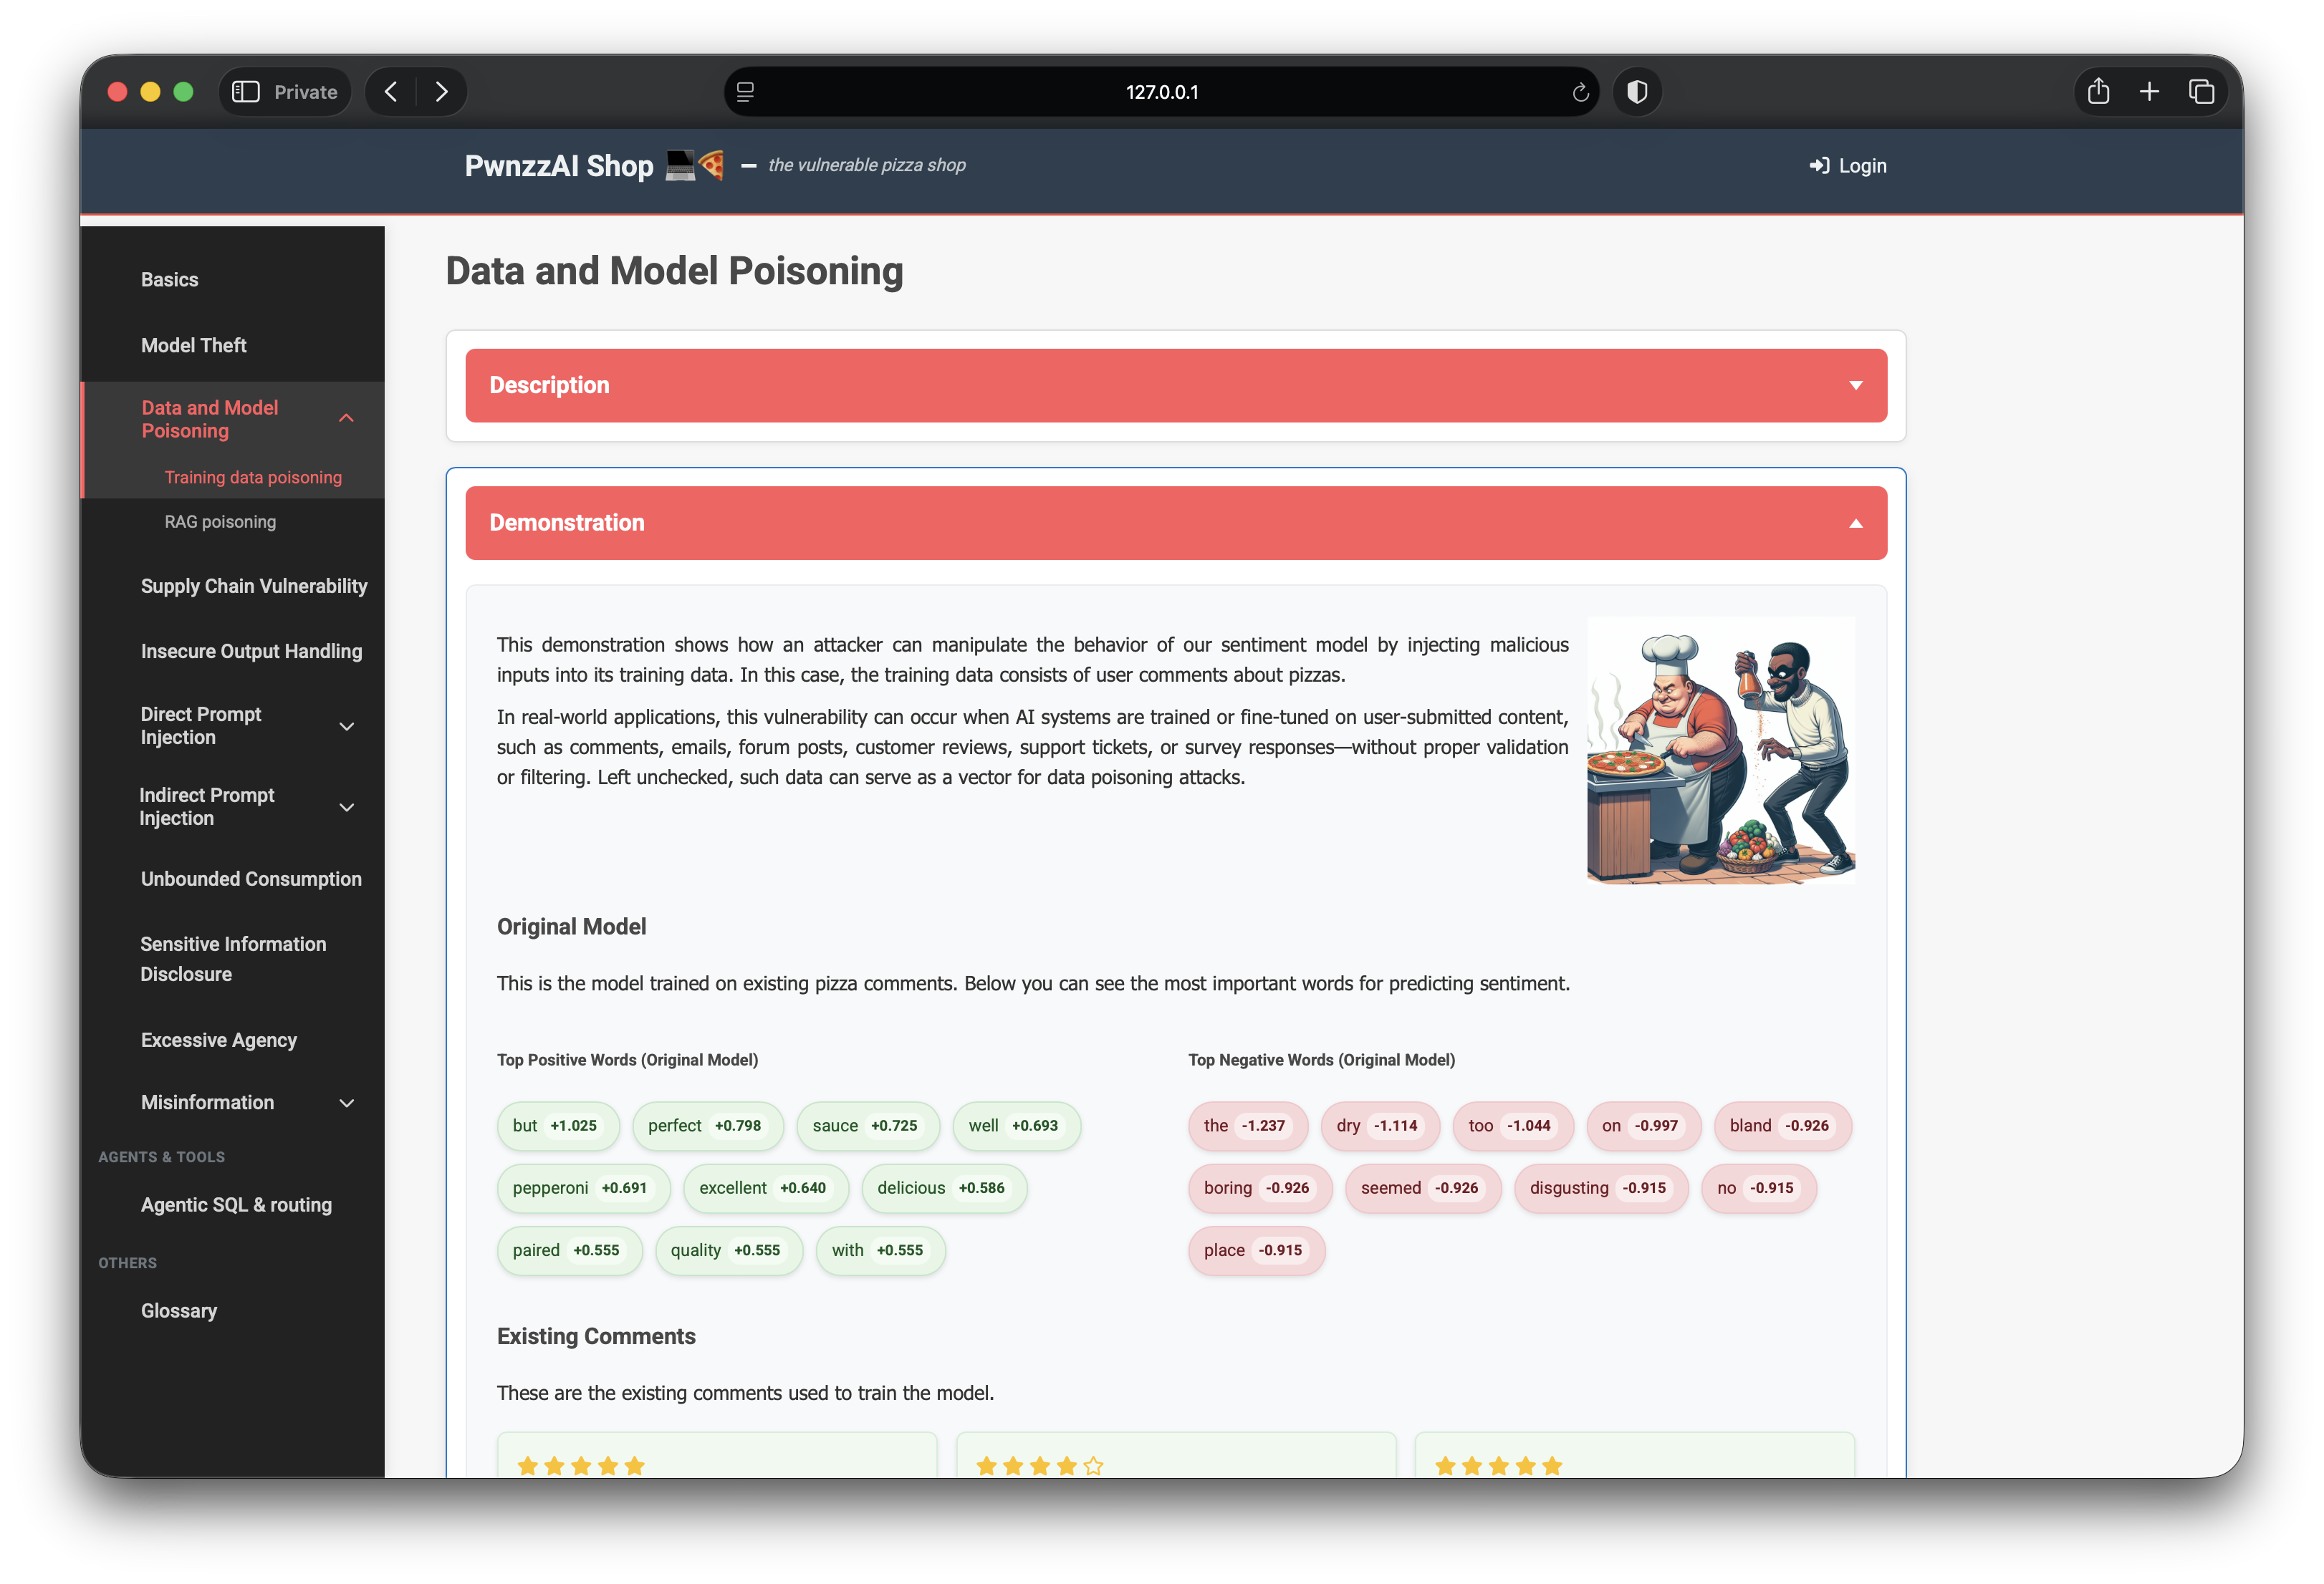The width and height of the screenshot is (2324, 1584).
Task: Open Insecure Output Handling page
Action: coord(251,652)
